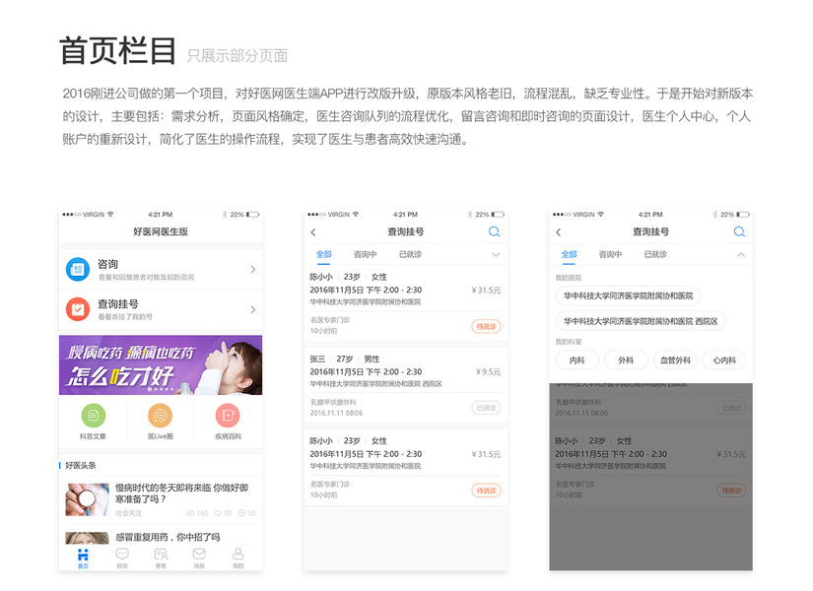Tap the blue 咨询 consultation icon
Viewport: 813px width, 591px height.
pyautogui.click(x=78, y=270)
